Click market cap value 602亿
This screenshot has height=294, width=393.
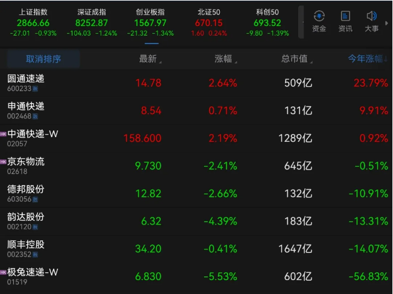click(298, 276)
